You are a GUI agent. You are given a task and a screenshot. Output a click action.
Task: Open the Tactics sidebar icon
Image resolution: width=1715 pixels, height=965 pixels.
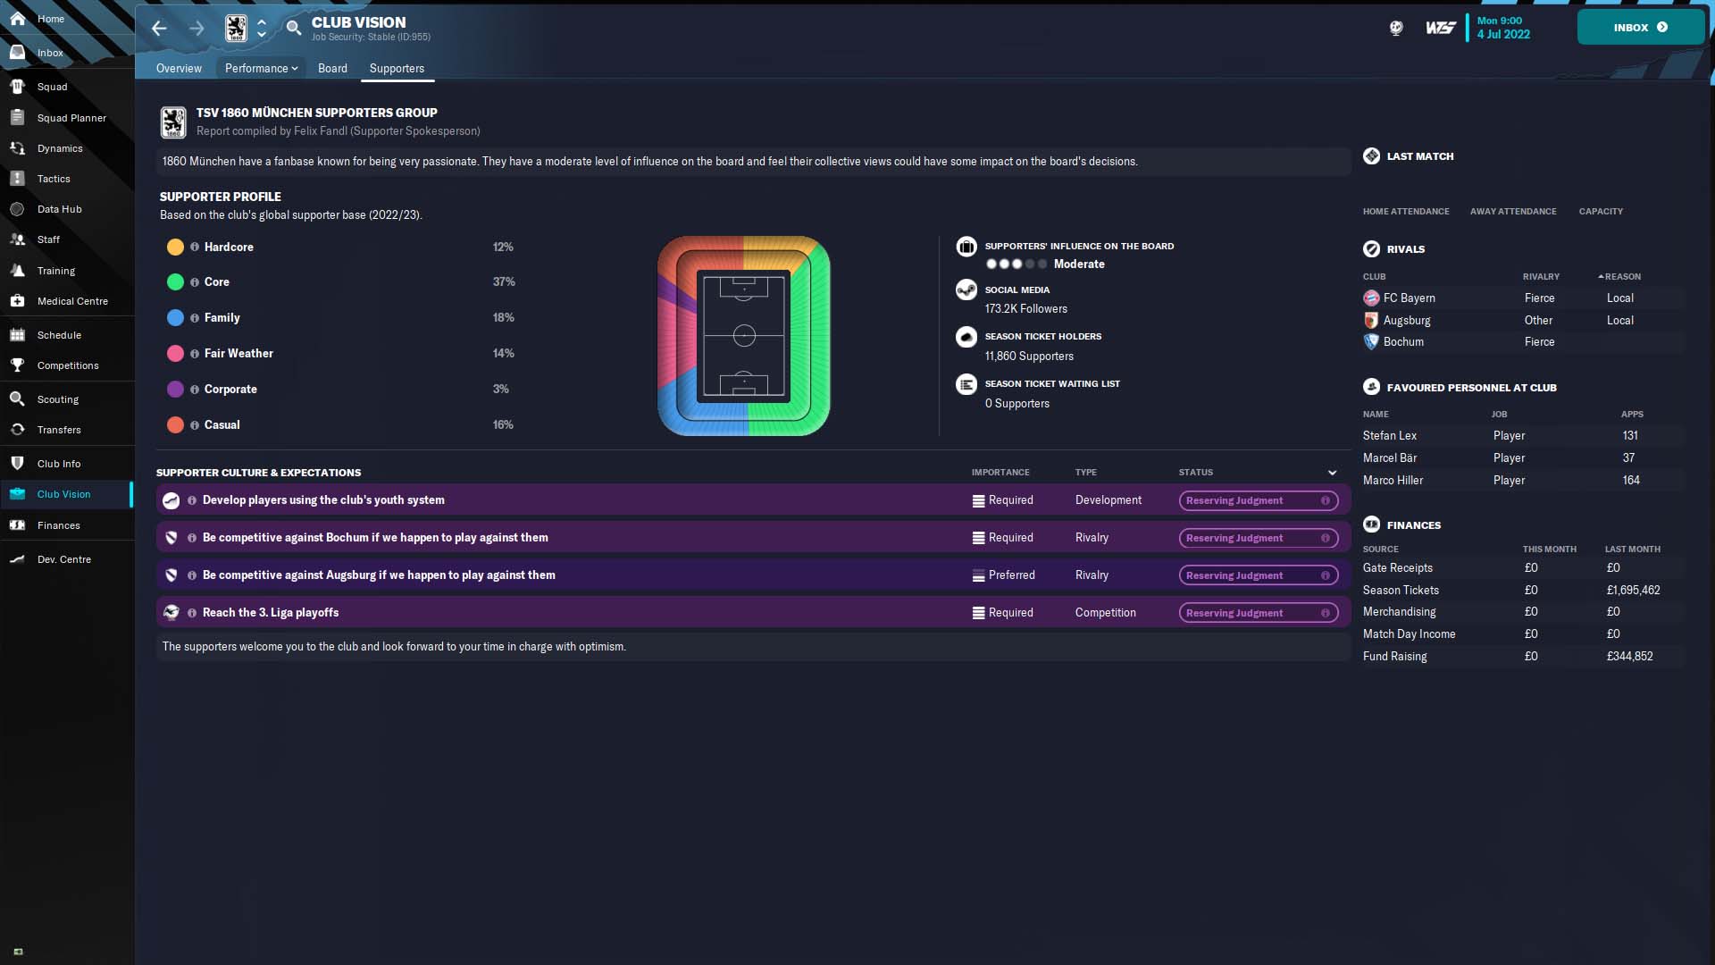click(17, 179)
